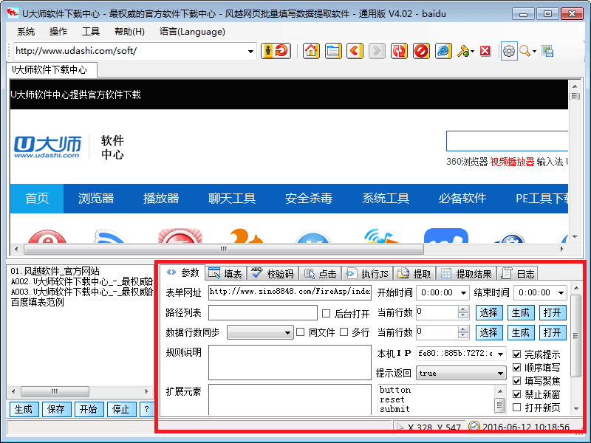
Task: Enable the 后台打开 checkbox
Action: [327, 313]
